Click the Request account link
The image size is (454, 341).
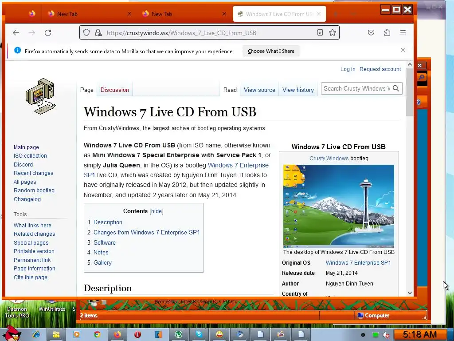click(380, 69)
